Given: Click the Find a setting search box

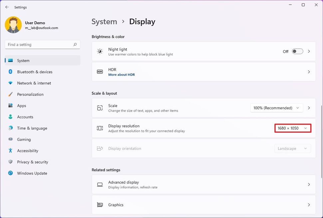Looking at the screenshot, I should (38, 45).
